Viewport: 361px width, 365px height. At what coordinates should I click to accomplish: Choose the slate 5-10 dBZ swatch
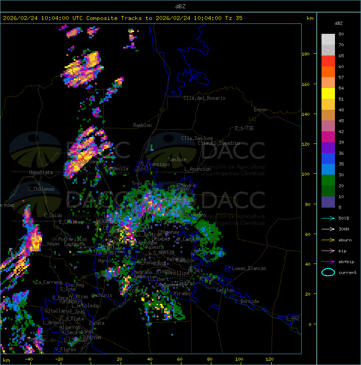[328, 202]
